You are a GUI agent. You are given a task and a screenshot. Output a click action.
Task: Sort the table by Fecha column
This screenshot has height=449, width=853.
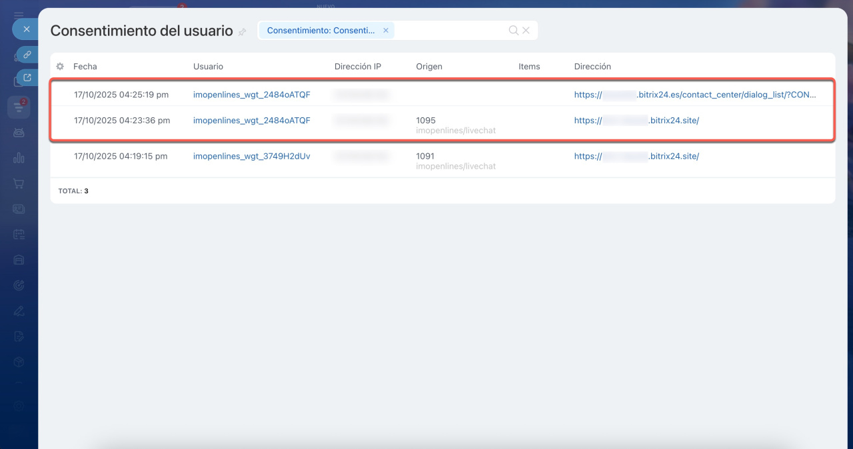85,67
